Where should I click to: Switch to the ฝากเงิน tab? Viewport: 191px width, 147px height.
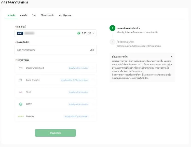tap(11, 15)
